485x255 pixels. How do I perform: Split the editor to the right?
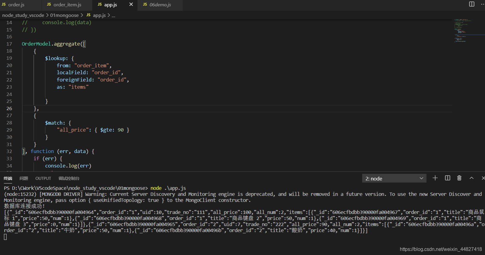click(x=472, y=4)
